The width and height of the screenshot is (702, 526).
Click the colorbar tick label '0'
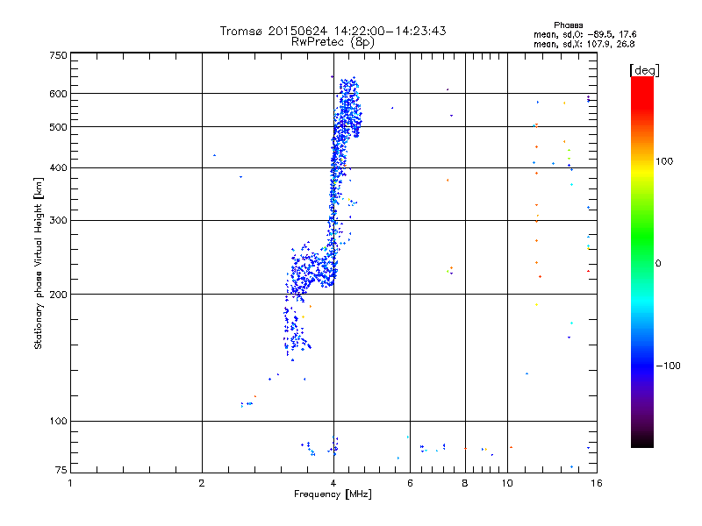pyautogui.click(x=658, y=264)
